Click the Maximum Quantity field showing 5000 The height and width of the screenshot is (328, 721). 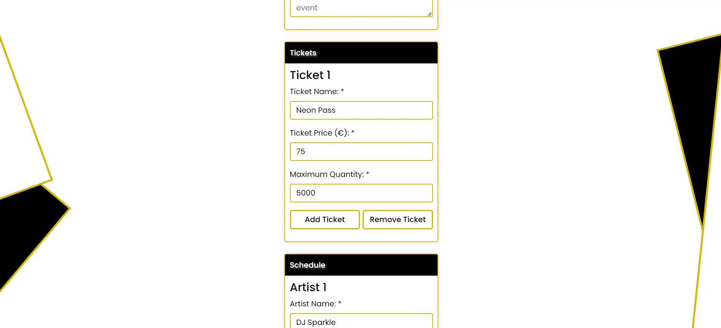[x=361, y=193]
